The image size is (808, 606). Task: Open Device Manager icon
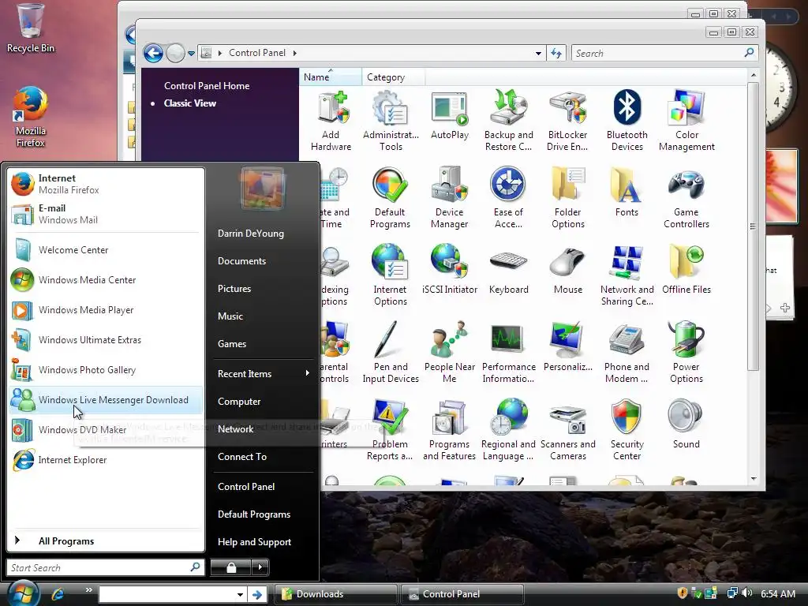coord(449,198)
